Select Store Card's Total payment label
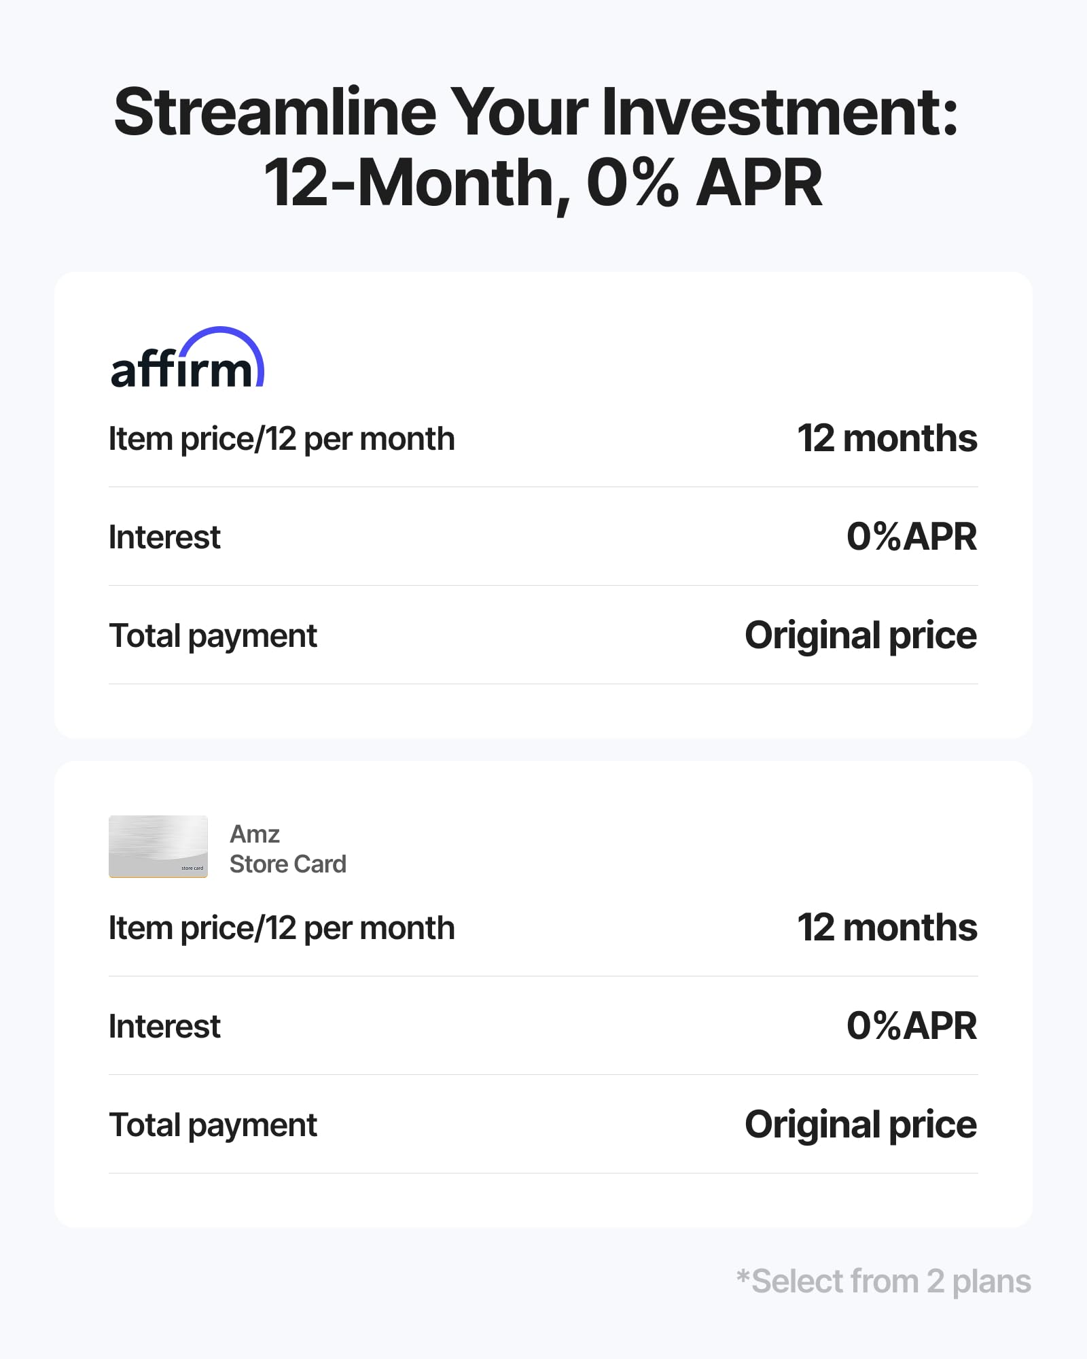Screen dimensions: 1087x1359 pos(213,1126)
